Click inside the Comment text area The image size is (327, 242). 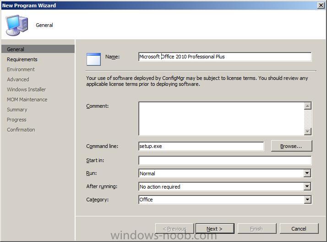click(221, 119)
